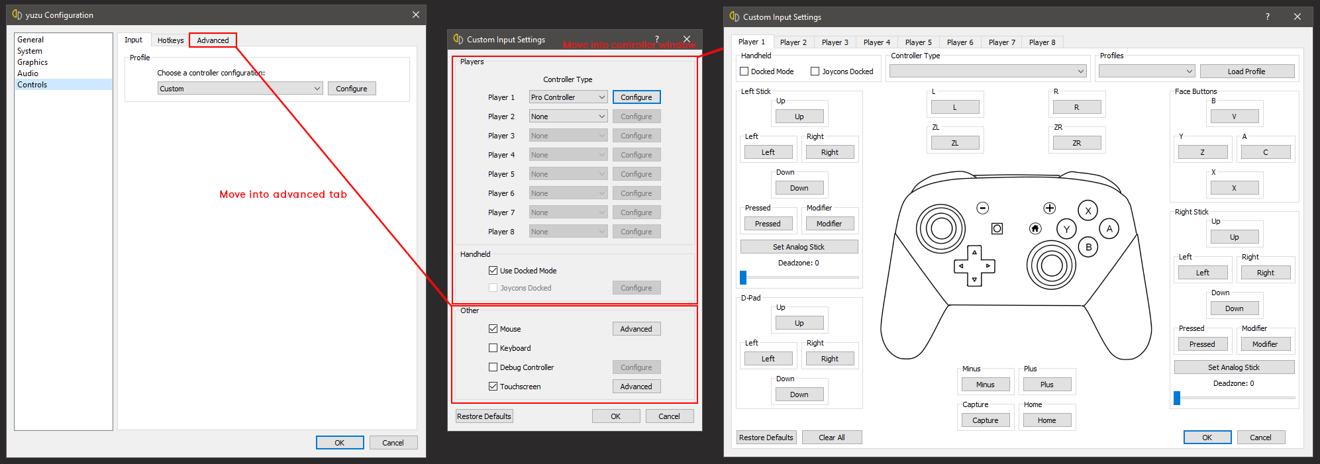Select the Player 2 tab

tap(793, 42)
